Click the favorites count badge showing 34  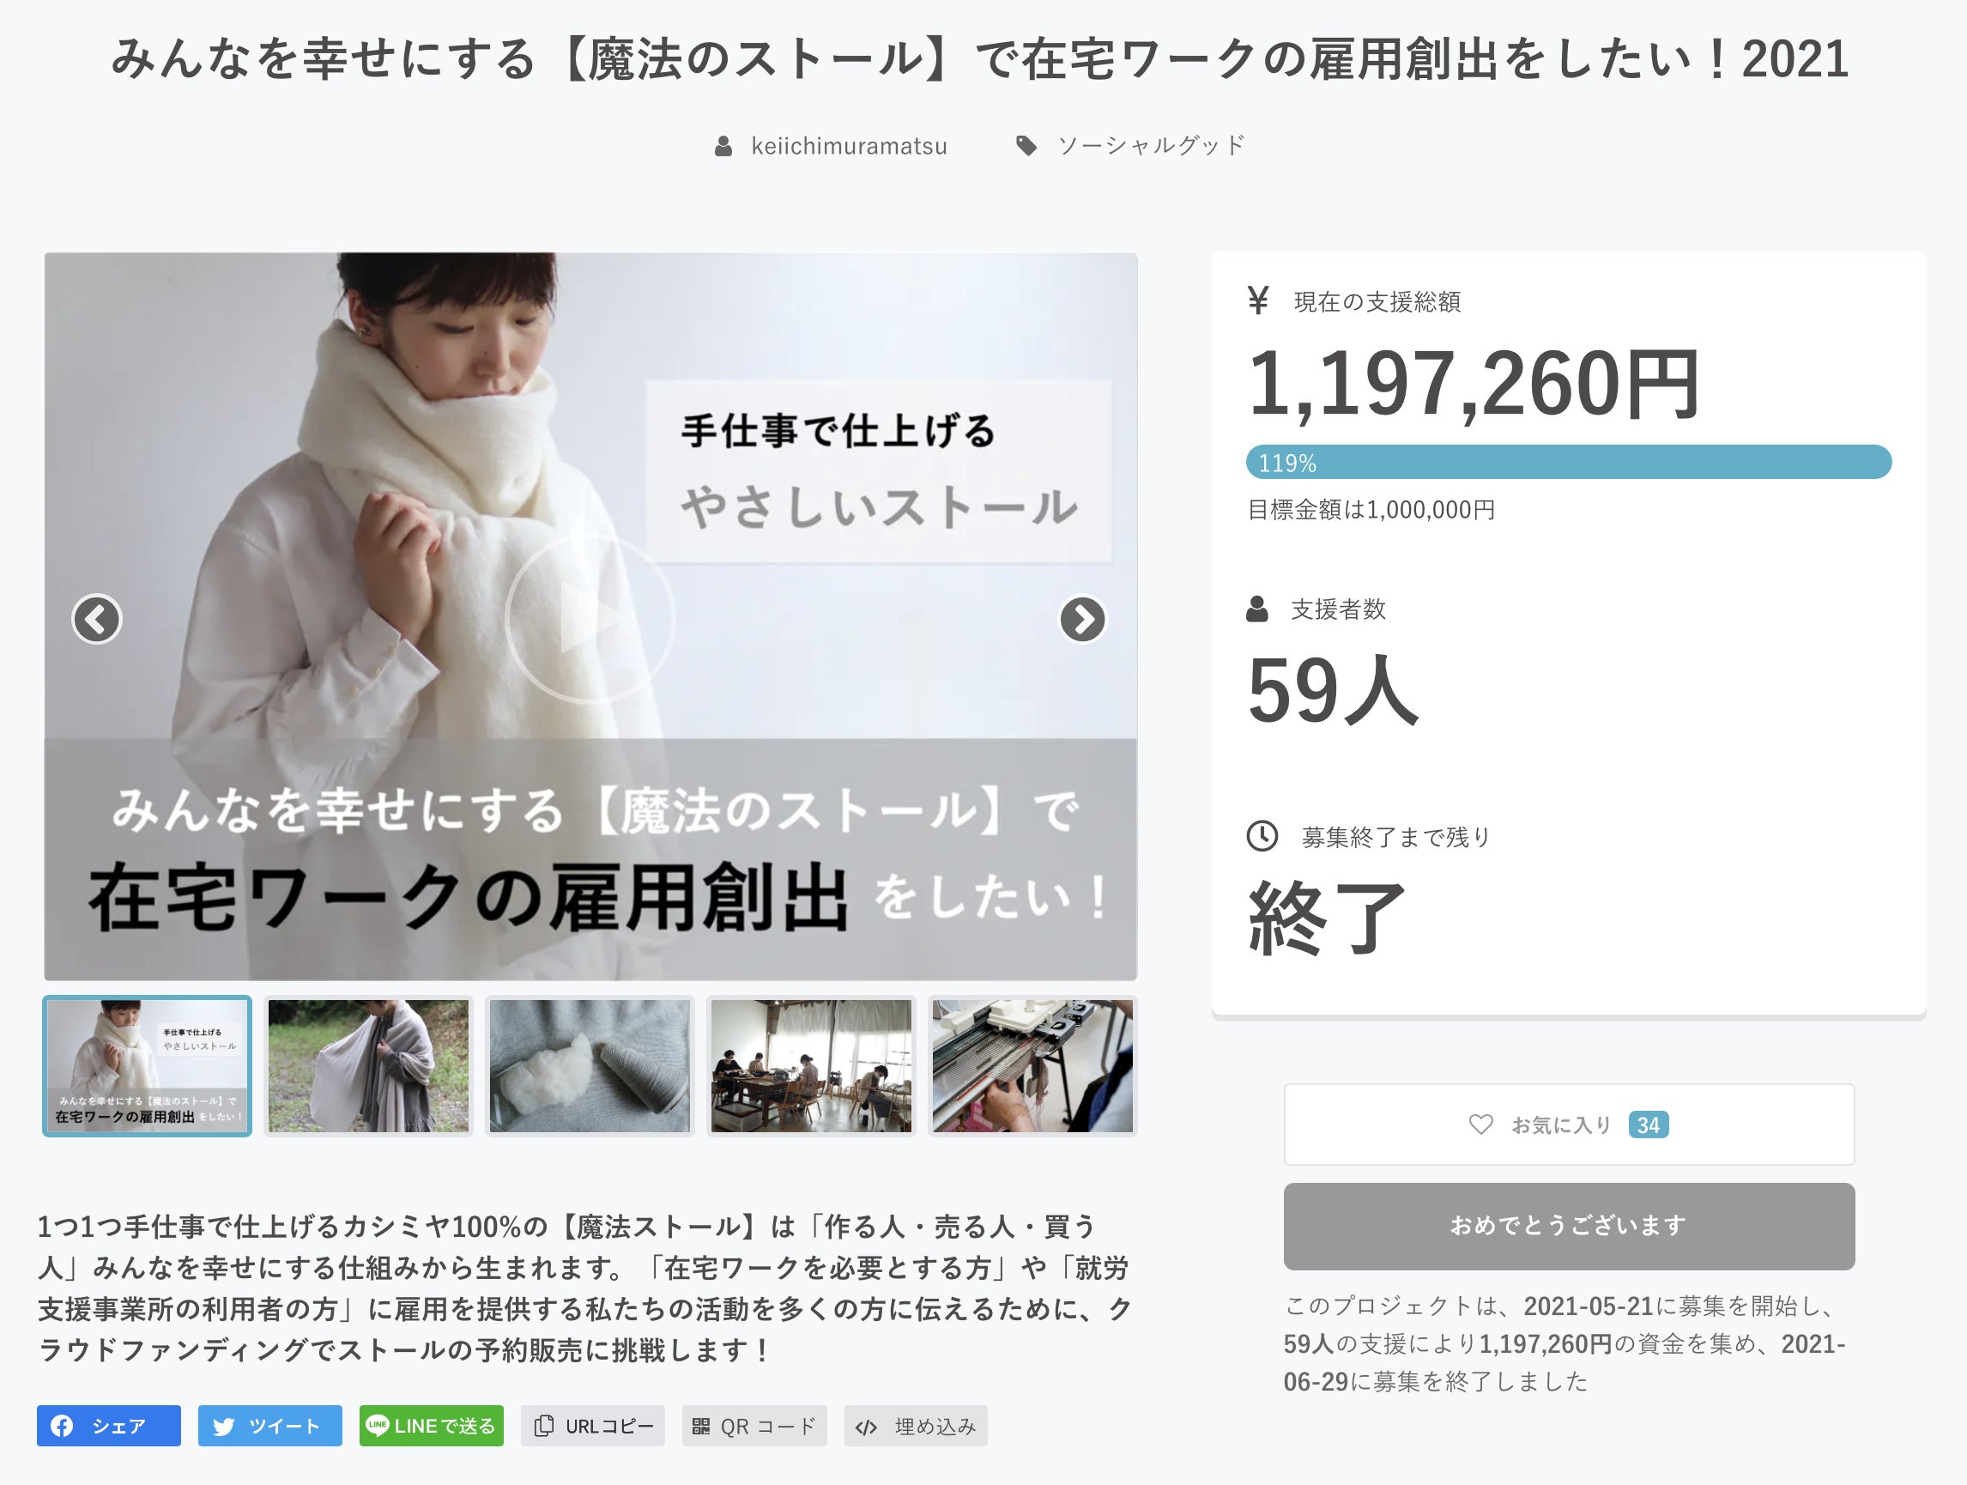coord(1648,1124)
